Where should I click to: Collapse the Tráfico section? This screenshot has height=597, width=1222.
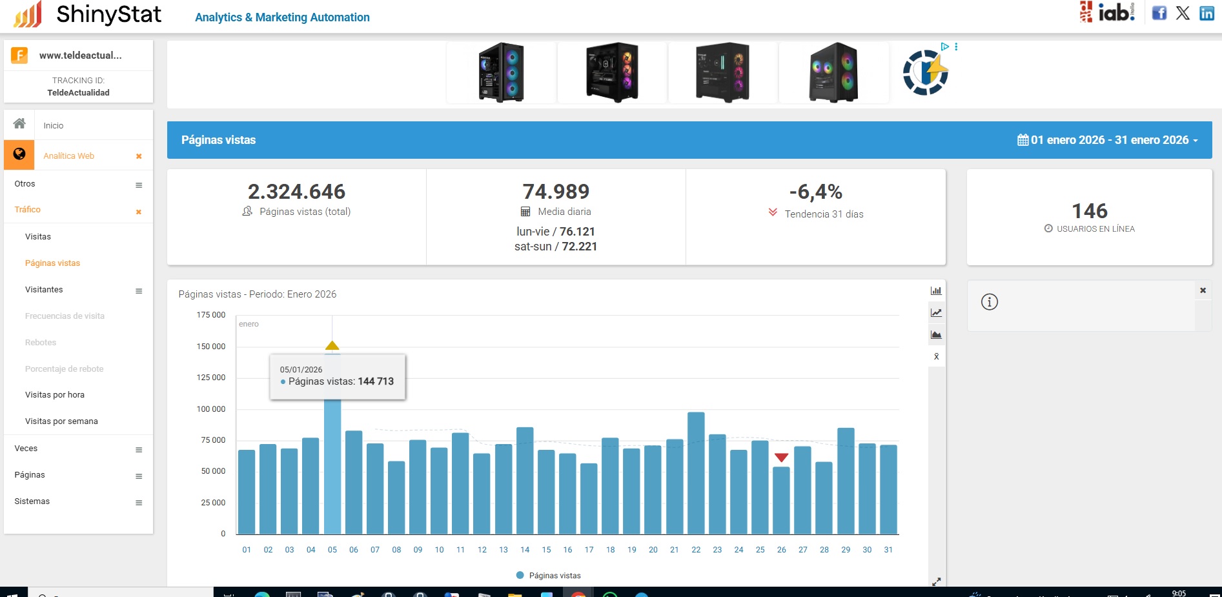point(138,212)
